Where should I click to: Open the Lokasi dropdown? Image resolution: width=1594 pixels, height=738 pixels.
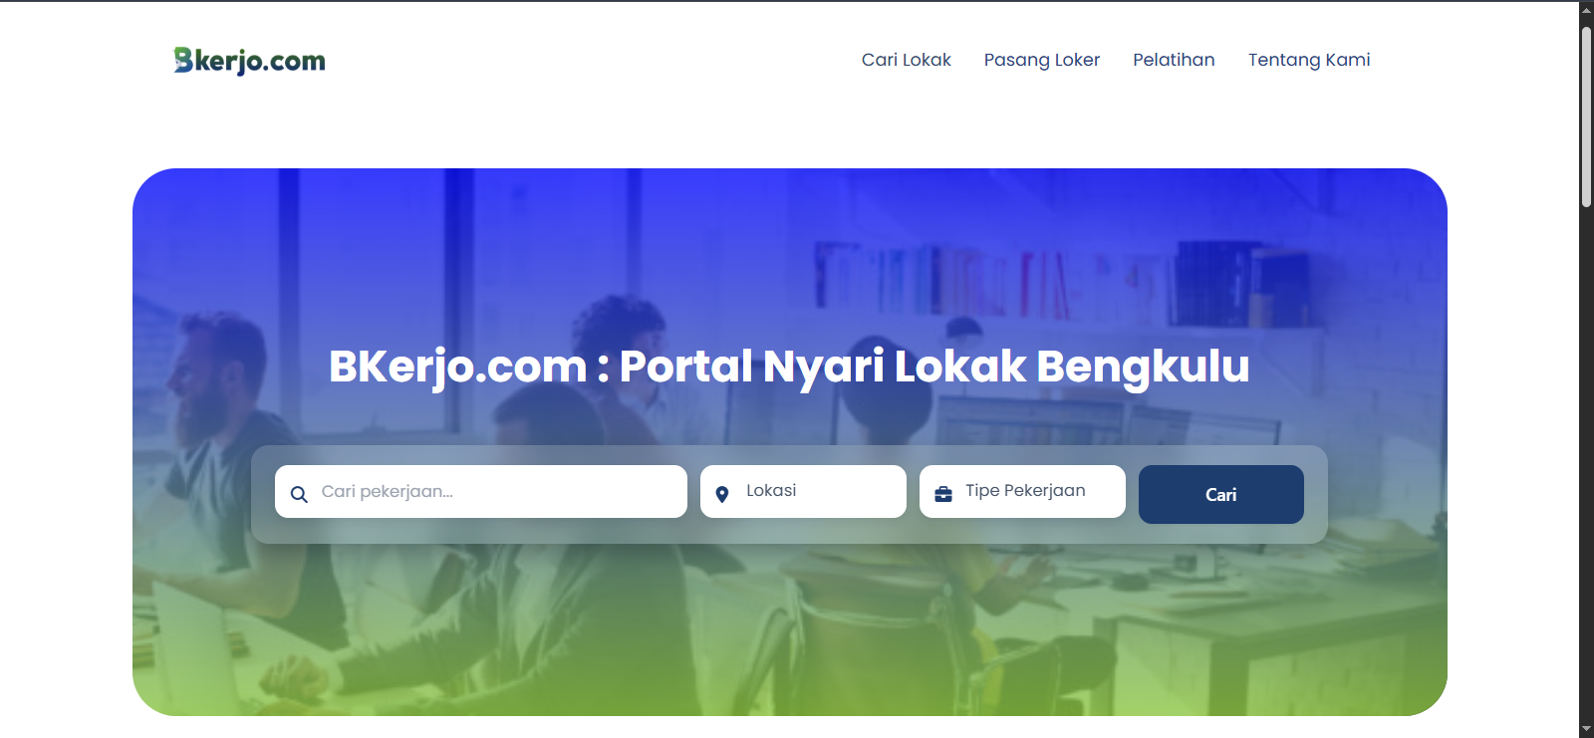click(x=803, y=491)
